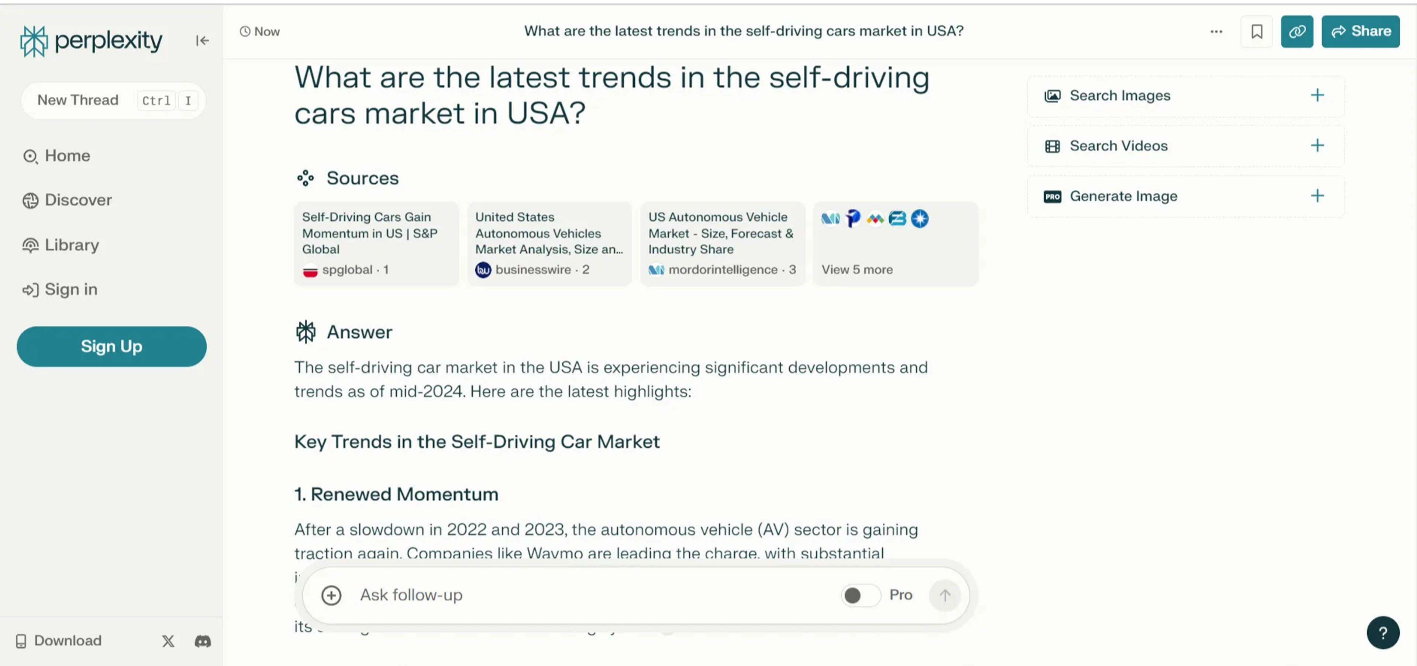Screen dimensions: 1417x666
Task: Collapse the sidebar with arrow icon
Action: point(202,40)
